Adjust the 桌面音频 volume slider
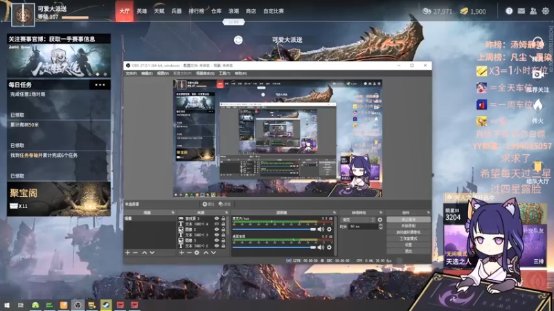The height and width of the screenshot is (311, 554). tap(274, 247)
